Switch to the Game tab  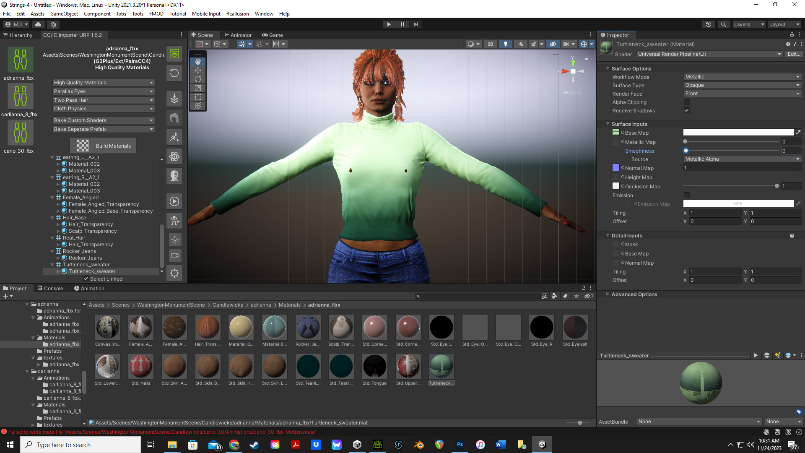273,35
